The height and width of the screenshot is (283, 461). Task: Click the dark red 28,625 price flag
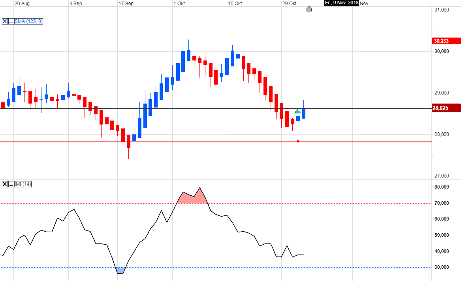coord(446,108)
